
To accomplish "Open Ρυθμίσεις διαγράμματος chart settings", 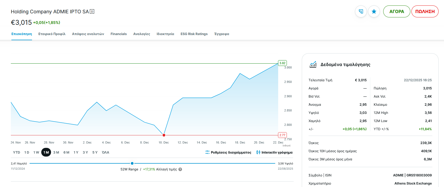I will (x=231, y=152).
